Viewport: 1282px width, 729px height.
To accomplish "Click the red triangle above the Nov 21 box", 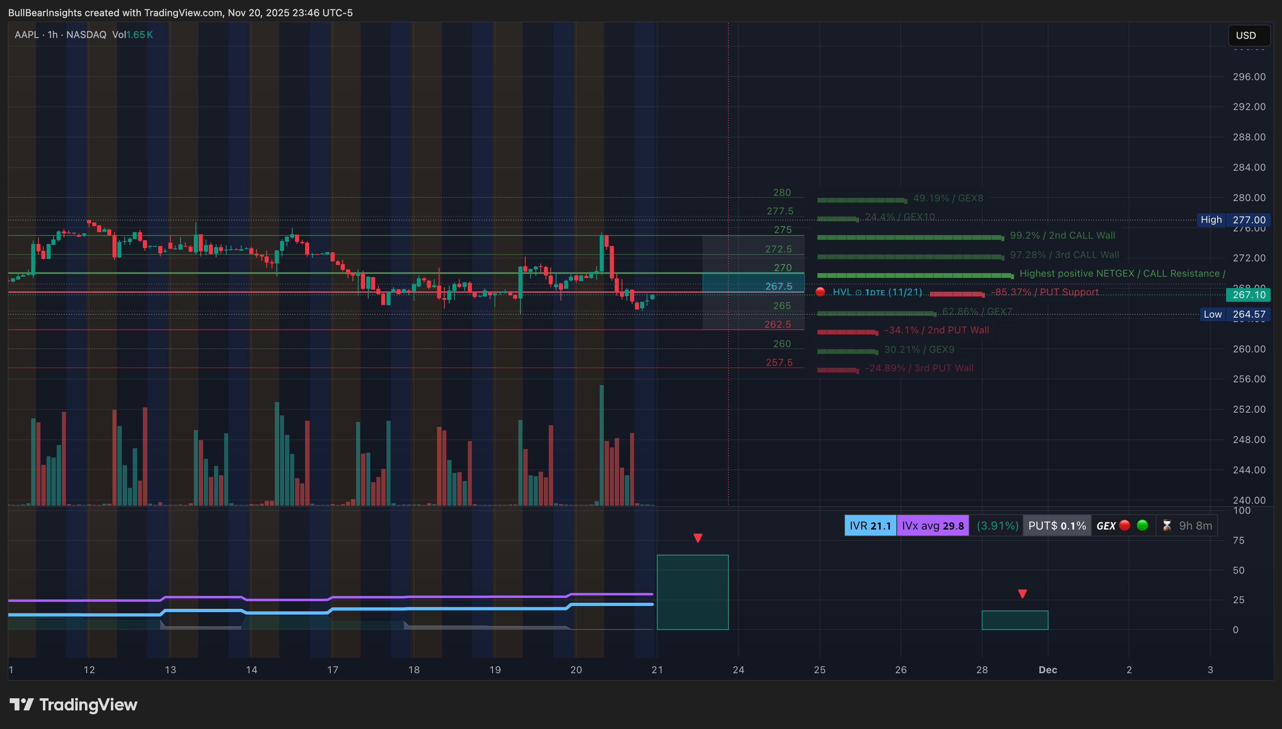I will point(698,538).
